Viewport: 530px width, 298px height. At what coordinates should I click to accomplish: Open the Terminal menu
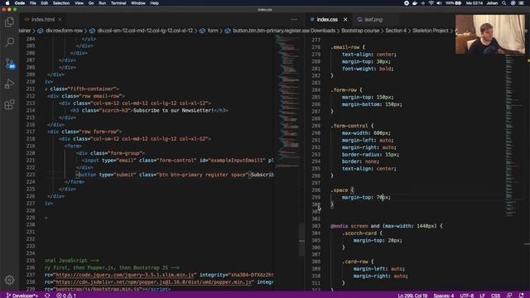pyautogui.click(x=118, y=3)
